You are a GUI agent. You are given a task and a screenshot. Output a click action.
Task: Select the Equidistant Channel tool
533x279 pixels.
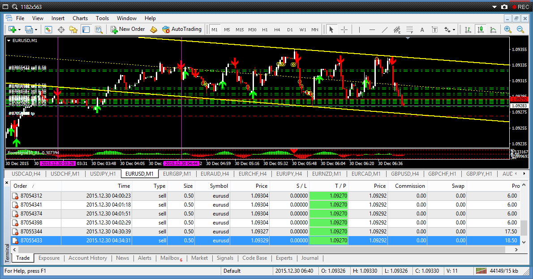click(397, 30)
